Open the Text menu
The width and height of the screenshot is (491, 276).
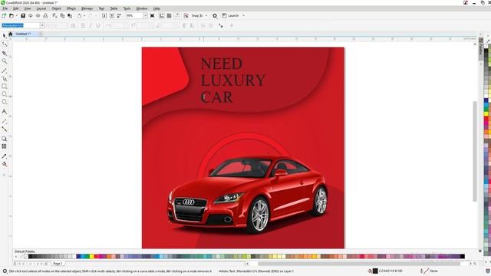coord(101,8)
